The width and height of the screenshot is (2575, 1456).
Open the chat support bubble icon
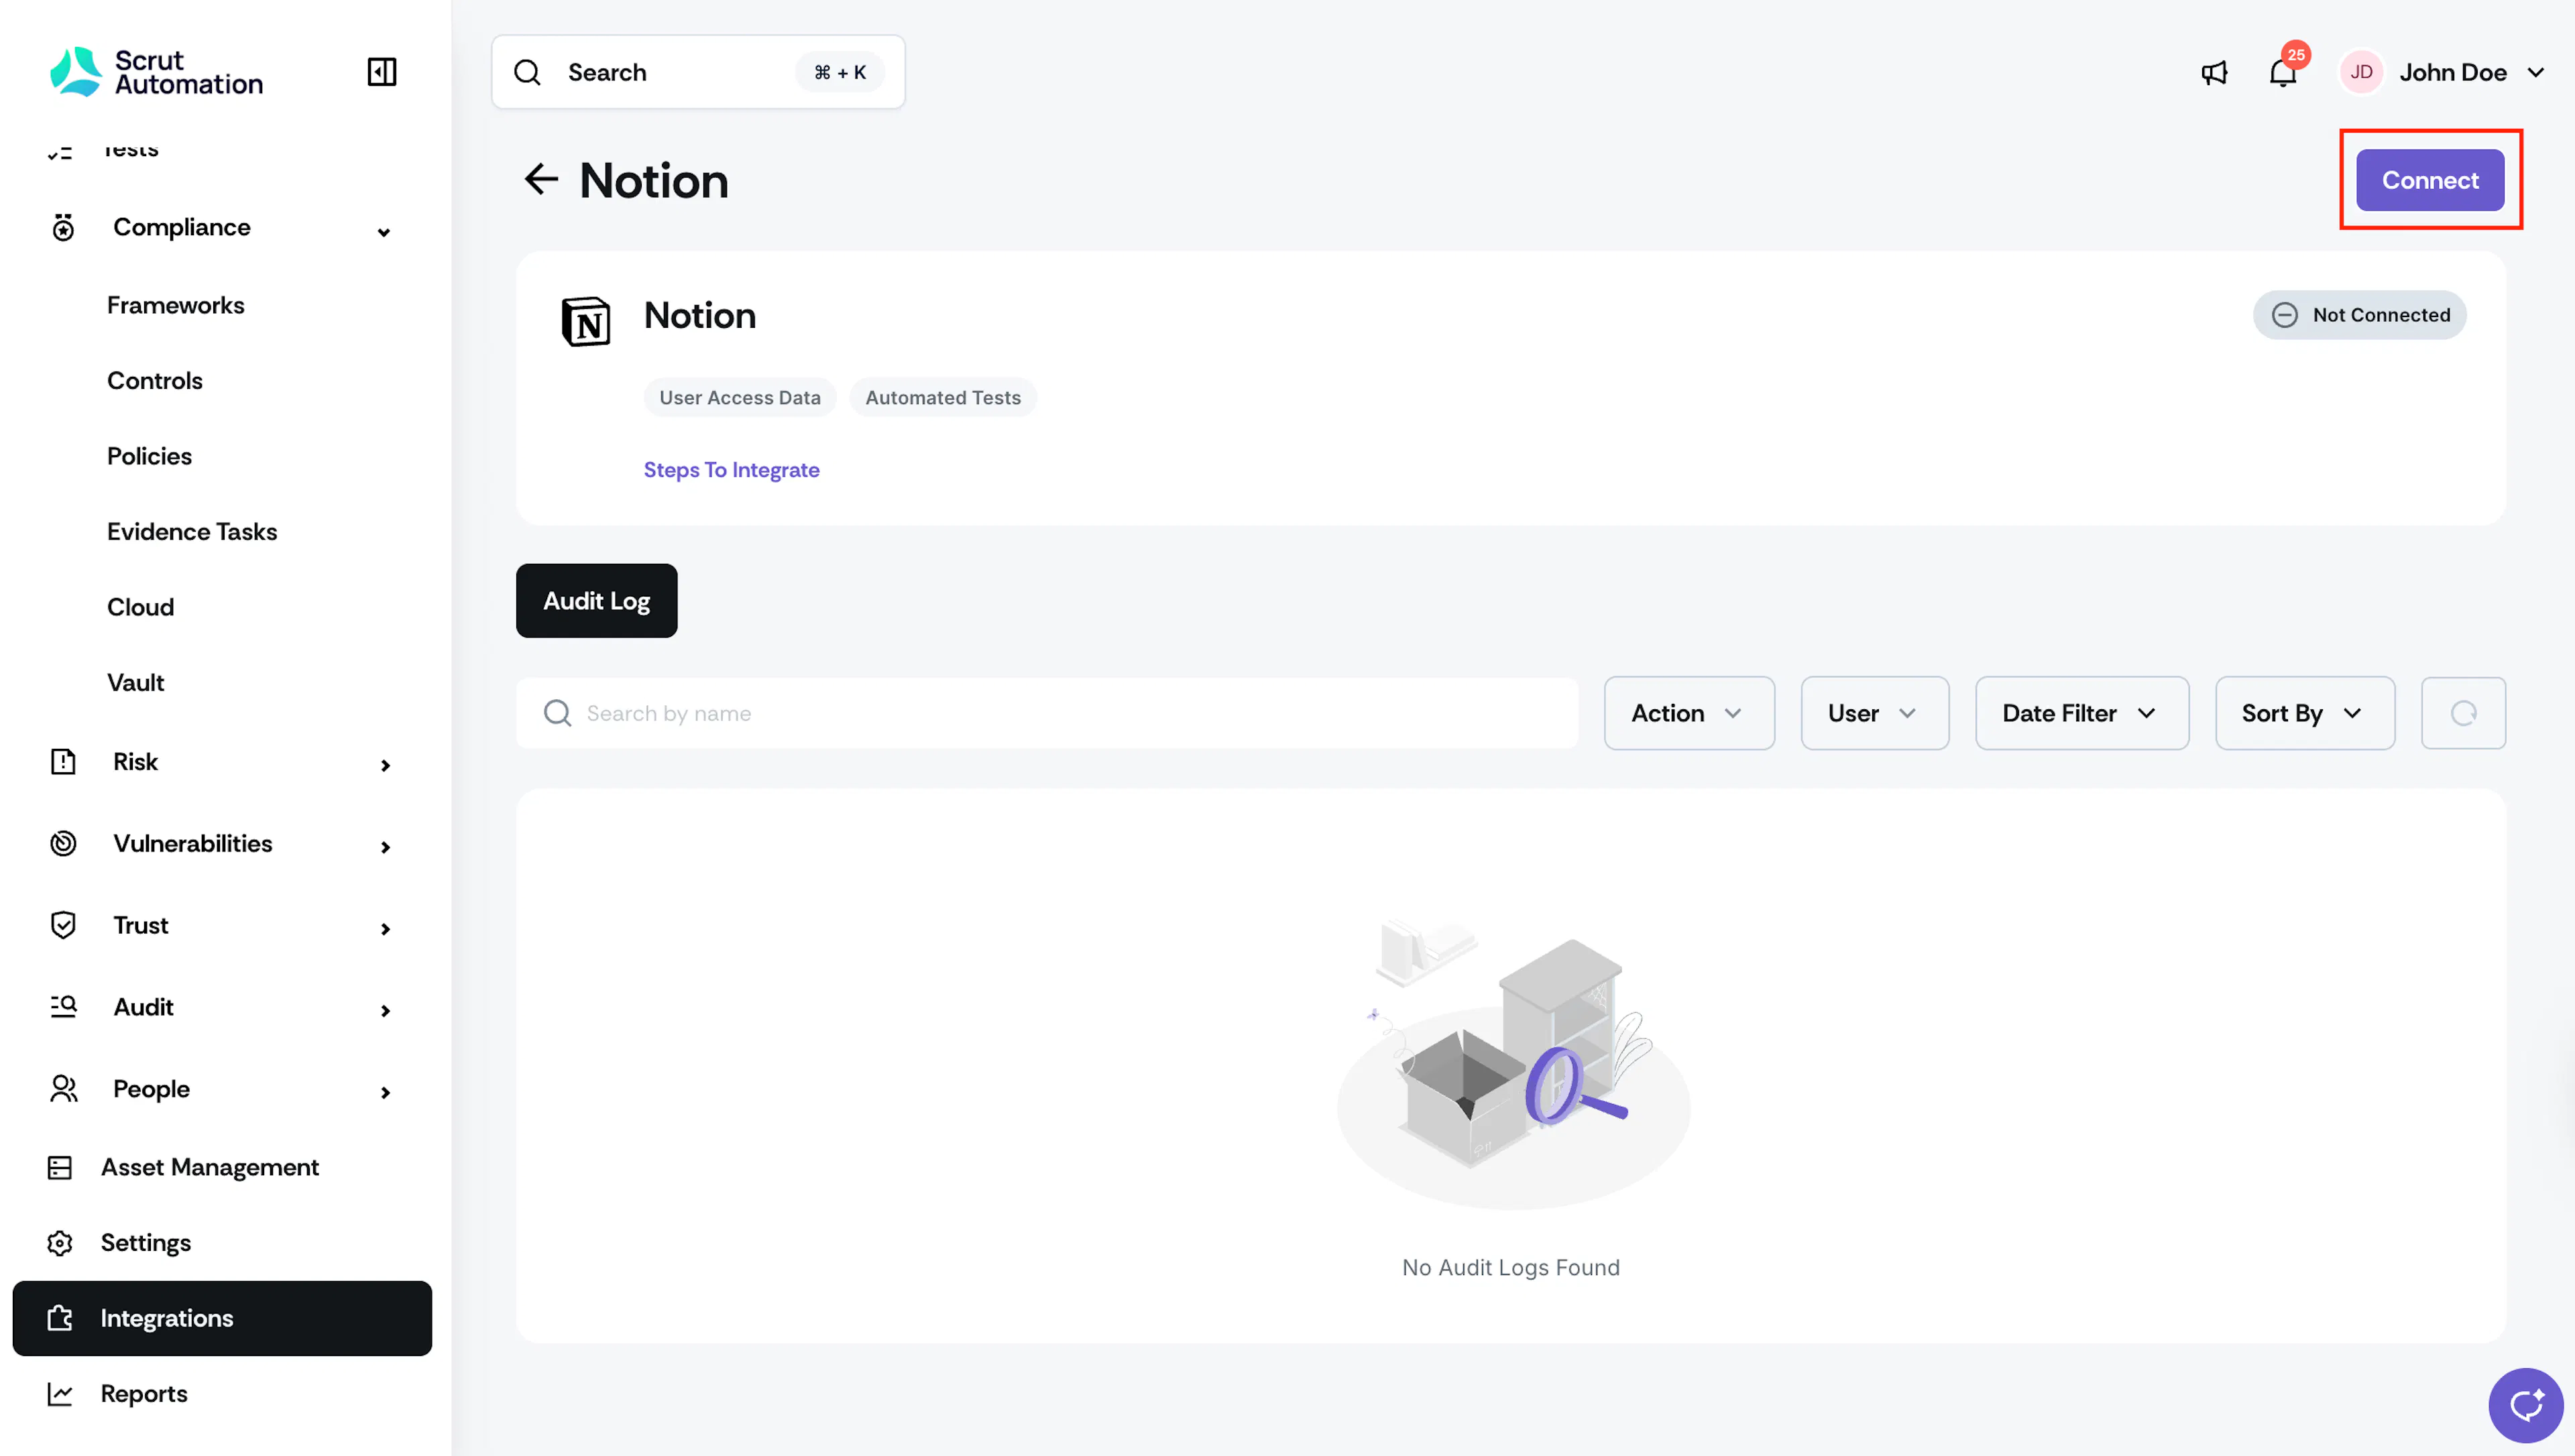tap(2526, 1405)
